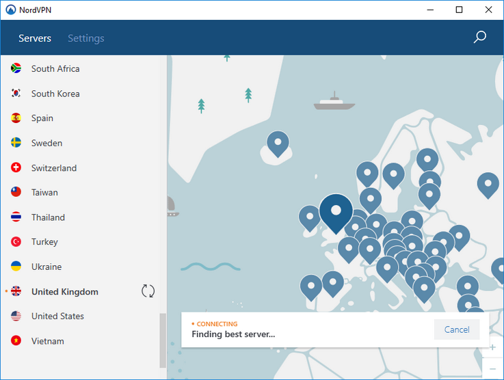Click the NordVPN logo in title bar
Image resolution: width=504 pixels, height=380 pixels.
(11, 10)
